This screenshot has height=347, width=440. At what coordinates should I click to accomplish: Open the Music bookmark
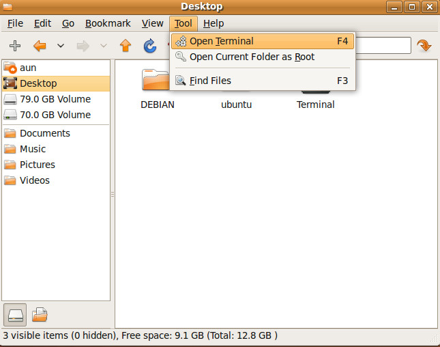pos(56,149)
